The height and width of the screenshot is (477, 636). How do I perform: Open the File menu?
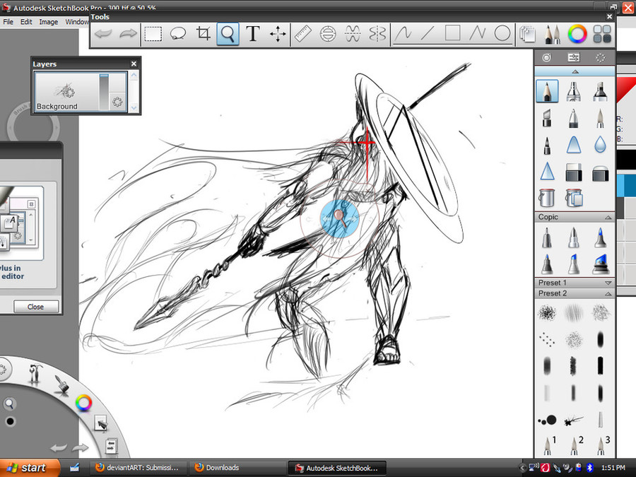(x=8, y=22)
